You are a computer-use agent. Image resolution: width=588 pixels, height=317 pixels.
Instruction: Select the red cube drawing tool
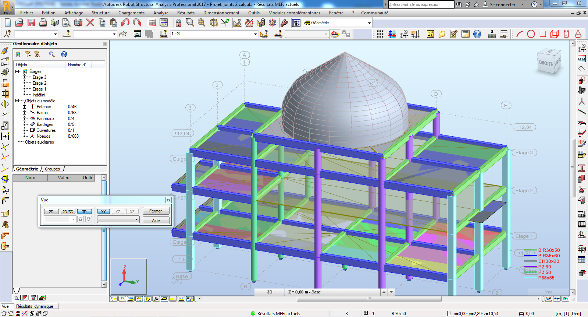[x=555, y=34]
